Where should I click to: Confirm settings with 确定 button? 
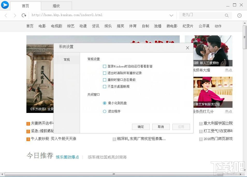[141, 127]
